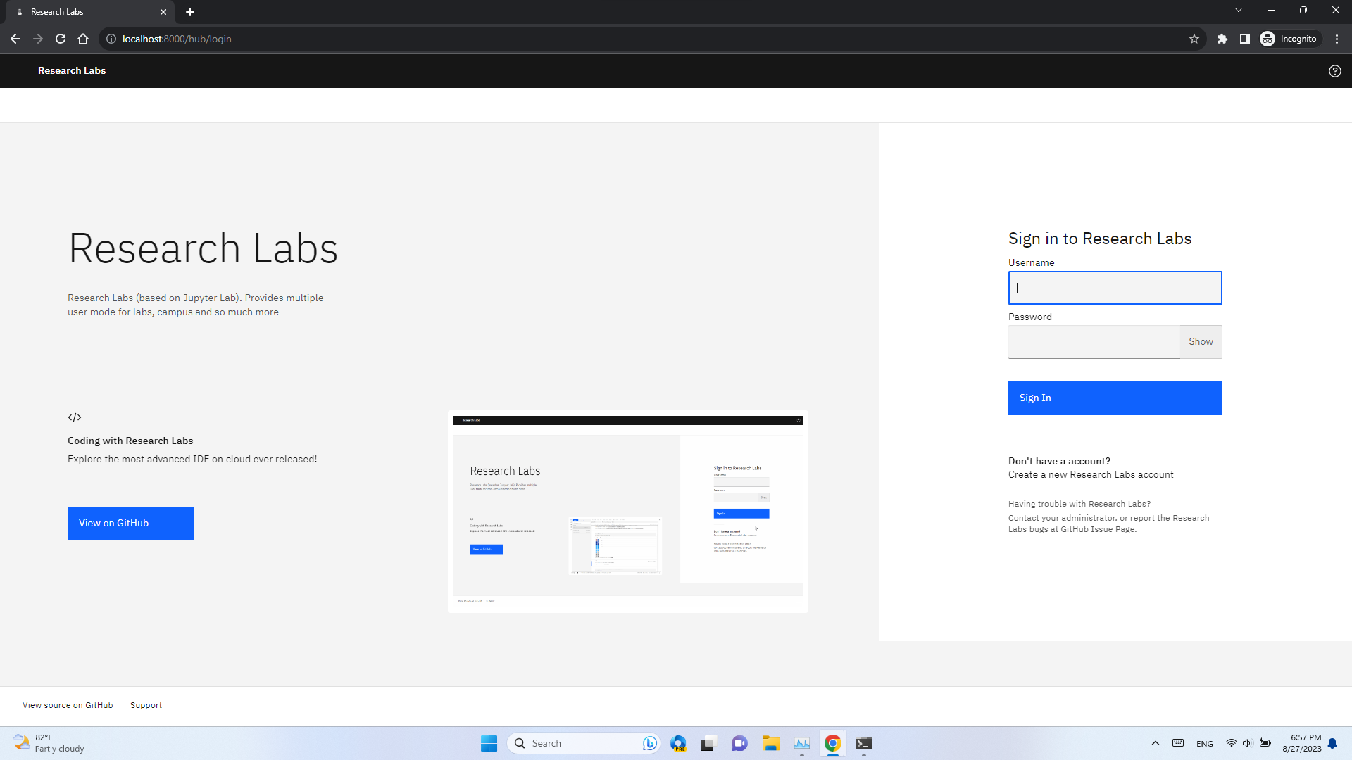Reload the page using refresh icon

(x=61, y=39)
